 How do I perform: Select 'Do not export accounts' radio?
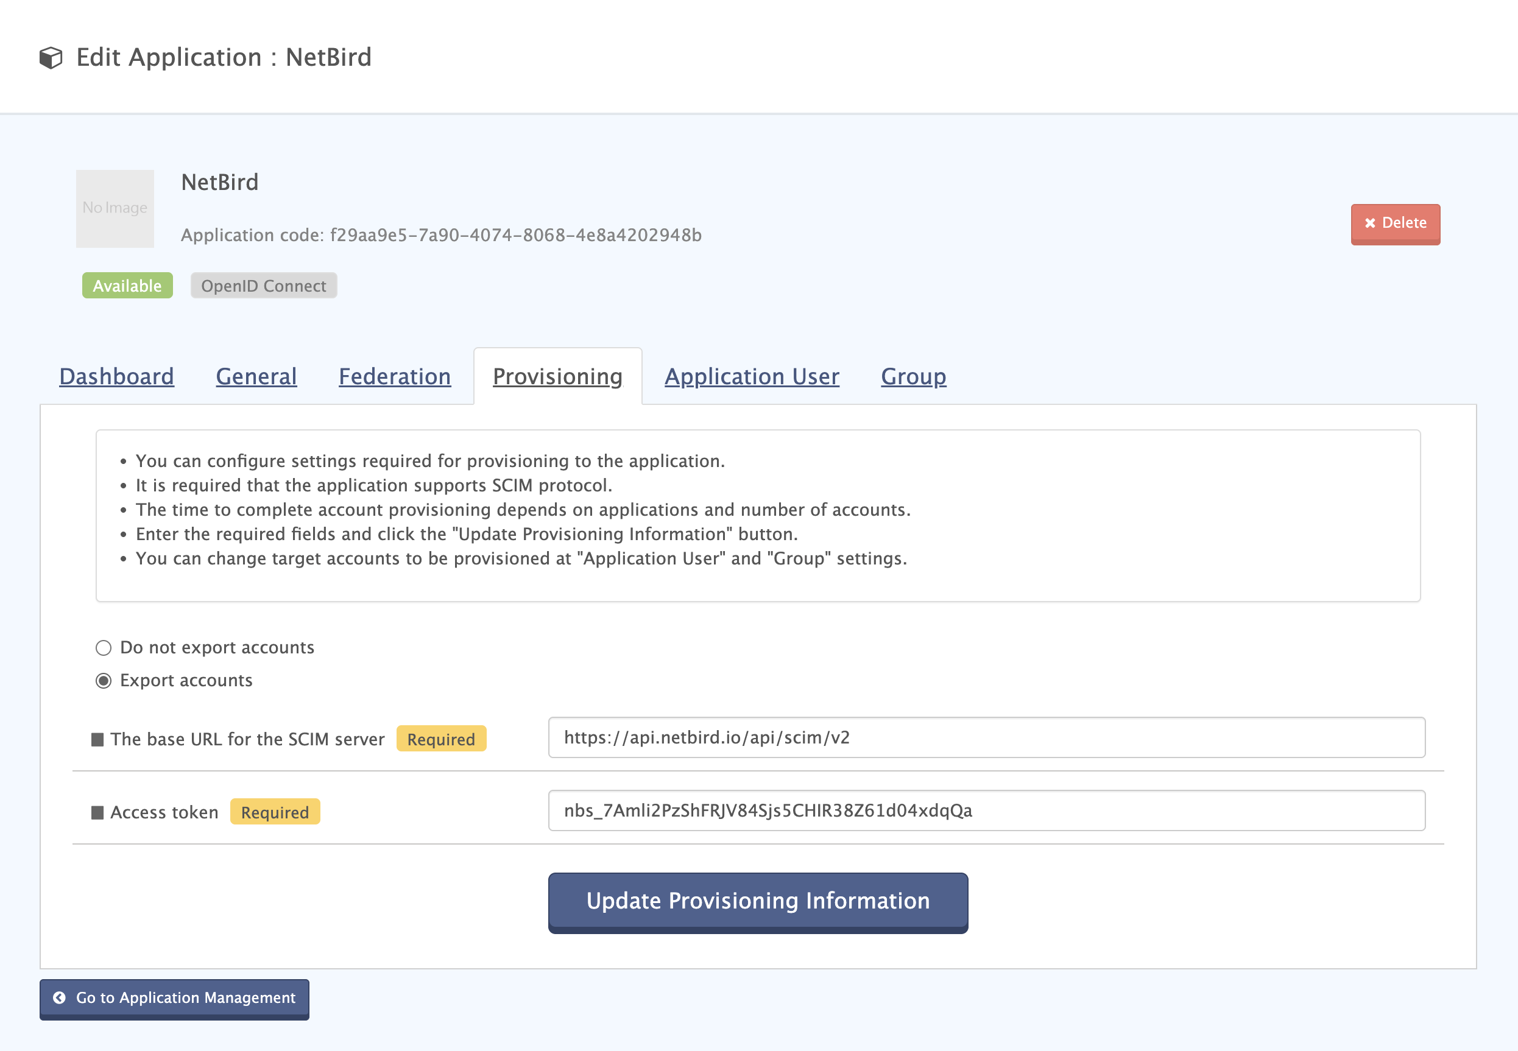(104, 647)
